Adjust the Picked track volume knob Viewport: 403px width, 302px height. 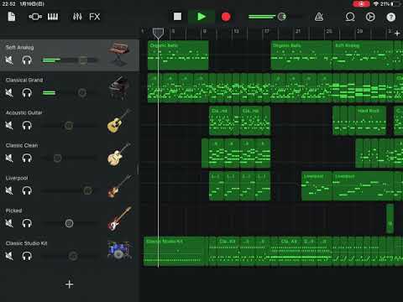click(69, 223)
